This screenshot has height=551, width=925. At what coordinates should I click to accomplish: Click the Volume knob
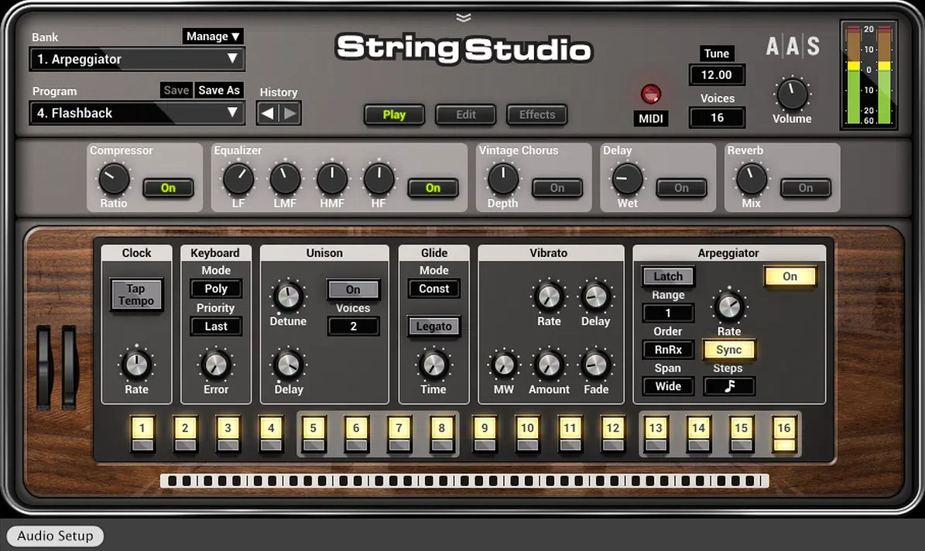(792, 94)
